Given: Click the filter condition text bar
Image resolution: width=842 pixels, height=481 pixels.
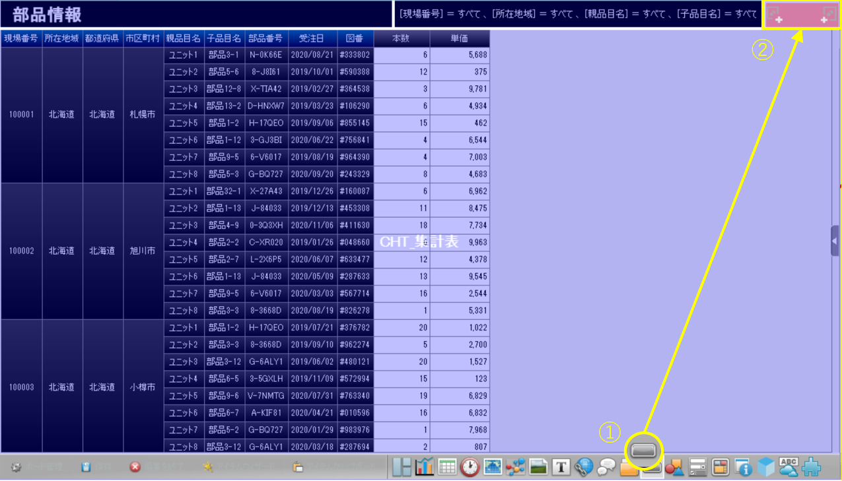Looking at the screenshot, I should tap(577, 14).
